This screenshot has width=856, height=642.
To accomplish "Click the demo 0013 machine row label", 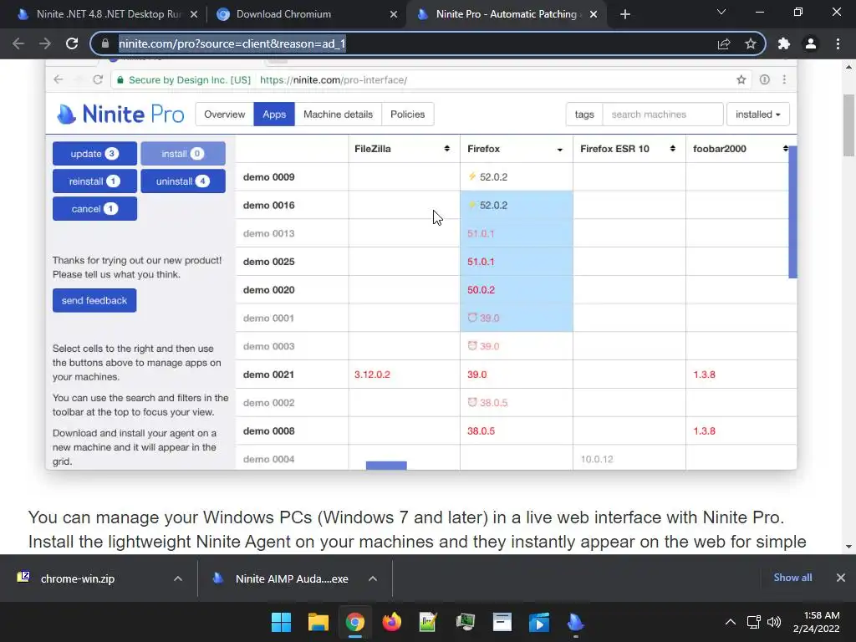I will pos(268,234).
